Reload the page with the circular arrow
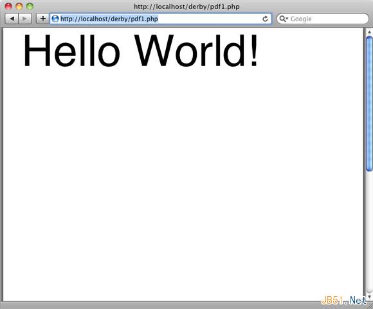This screenshot has width=373, height=309. (x=265, y=19)
